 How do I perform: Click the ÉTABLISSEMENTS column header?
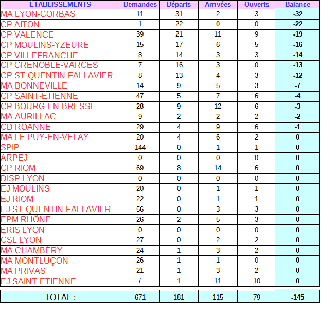60,5
